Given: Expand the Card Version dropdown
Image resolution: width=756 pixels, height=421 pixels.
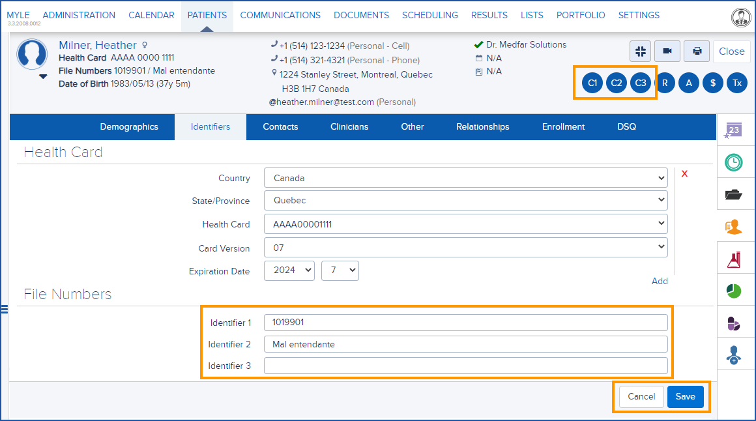Looking at the screenshot, I should point(464,248).
